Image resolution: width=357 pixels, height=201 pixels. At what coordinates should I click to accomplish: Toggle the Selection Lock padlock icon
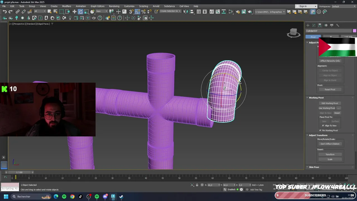197,185
